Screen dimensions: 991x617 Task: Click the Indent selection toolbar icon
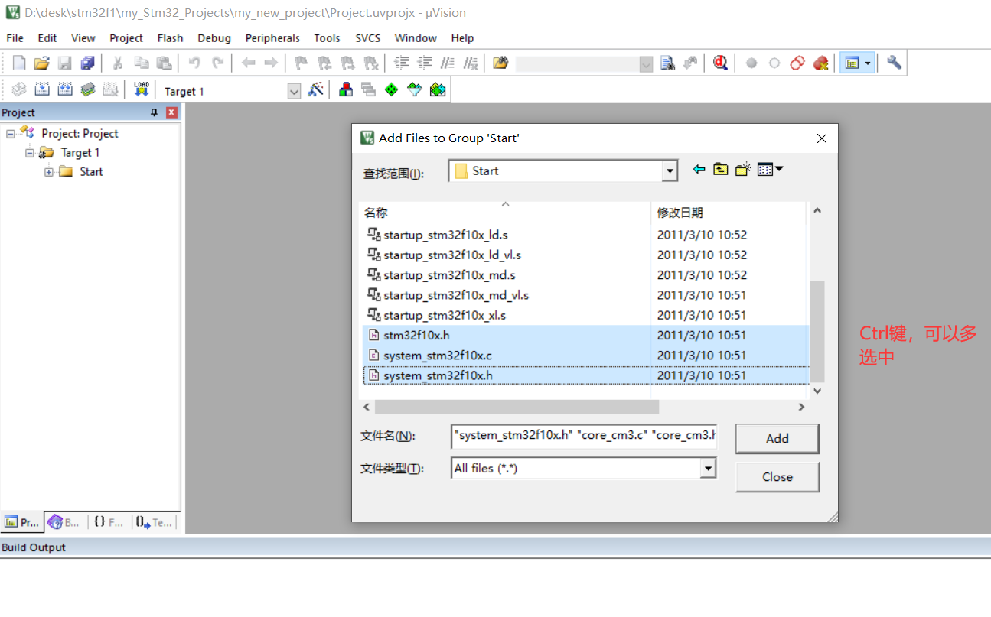pyautogui.click(x=402, y=63)
